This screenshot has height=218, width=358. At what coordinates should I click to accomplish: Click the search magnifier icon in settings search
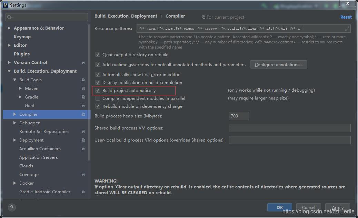tap(10, 17)
